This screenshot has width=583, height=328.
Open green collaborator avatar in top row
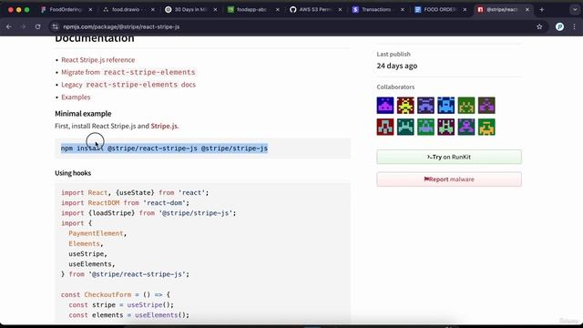pyautogui.click(x=466, y=106)
